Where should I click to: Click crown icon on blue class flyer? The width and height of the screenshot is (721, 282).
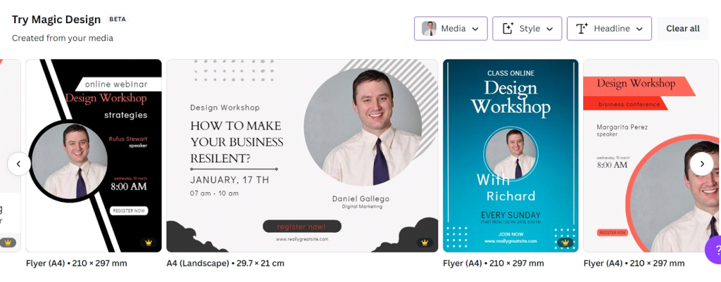(565, 243)
